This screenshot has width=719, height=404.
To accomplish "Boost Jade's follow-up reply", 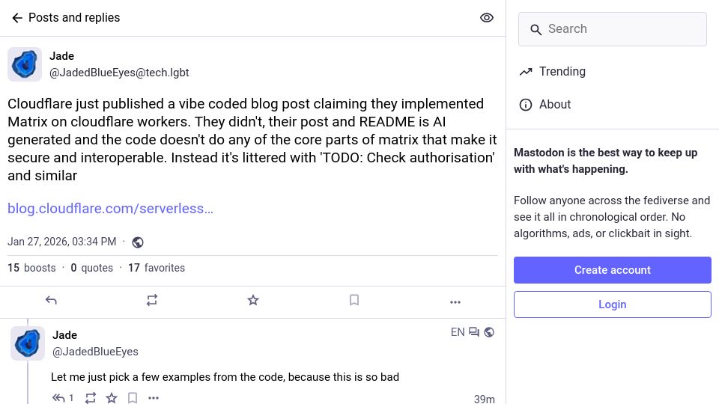I will pyautogui.click(x=91, y=398).
